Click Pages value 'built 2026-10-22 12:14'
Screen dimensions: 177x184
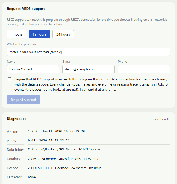(49, 140)
